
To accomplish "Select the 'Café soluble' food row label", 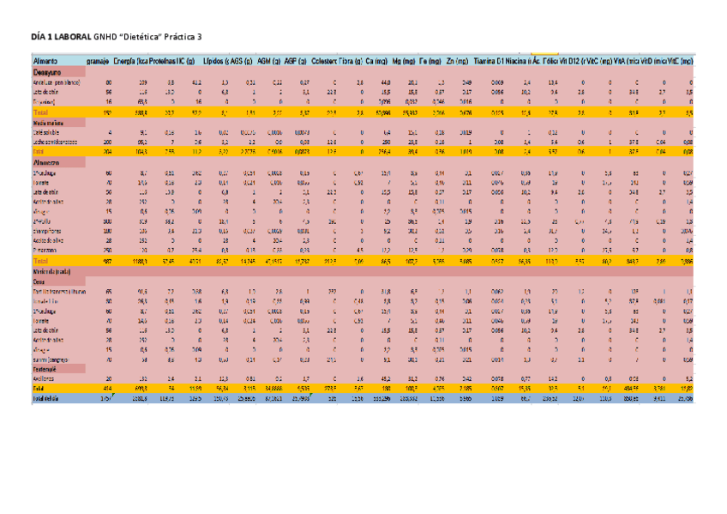I will [46, 133].
